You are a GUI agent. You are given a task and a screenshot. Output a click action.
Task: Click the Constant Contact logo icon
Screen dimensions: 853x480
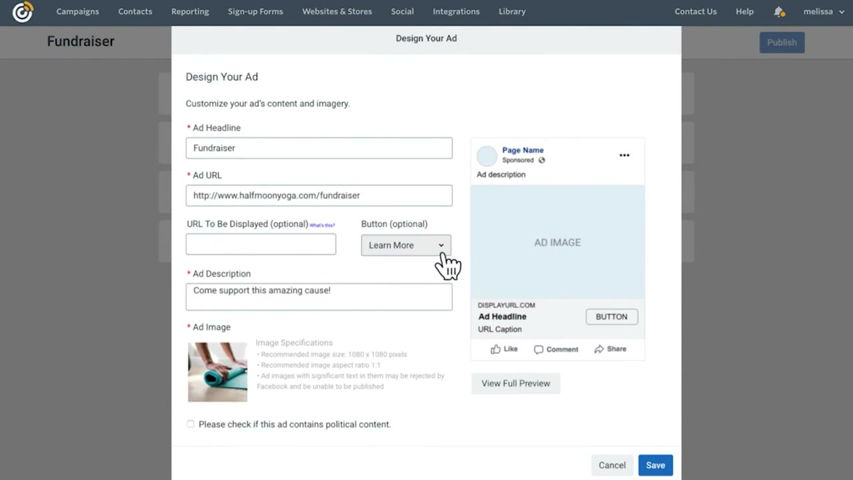pyautogui.click(x=23, y=12)
